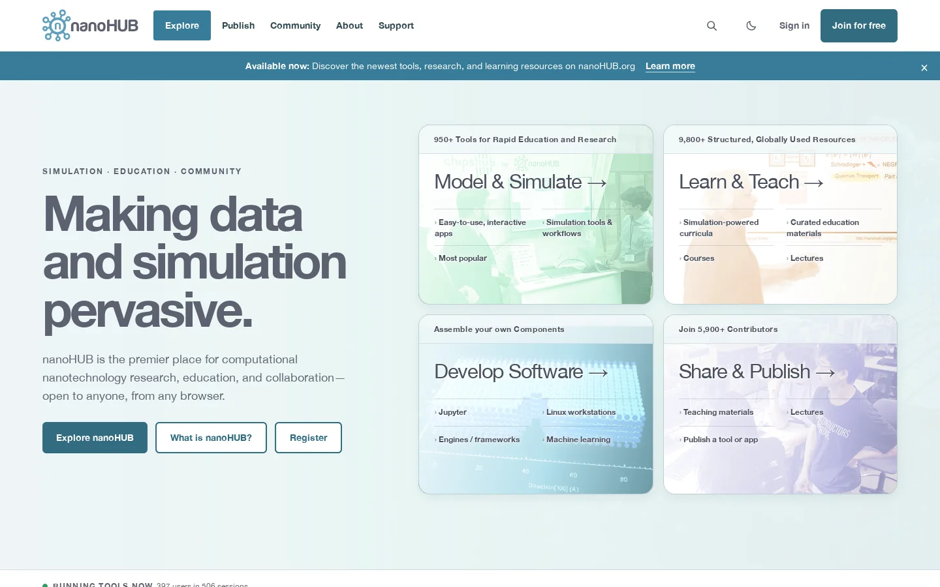Open the Jupyter link
This screenshot has height=587, width=940.
tap(451, 412)
